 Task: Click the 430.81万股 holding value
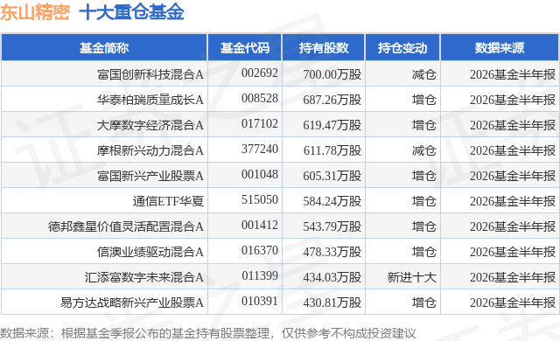click(x=332, y=303)
